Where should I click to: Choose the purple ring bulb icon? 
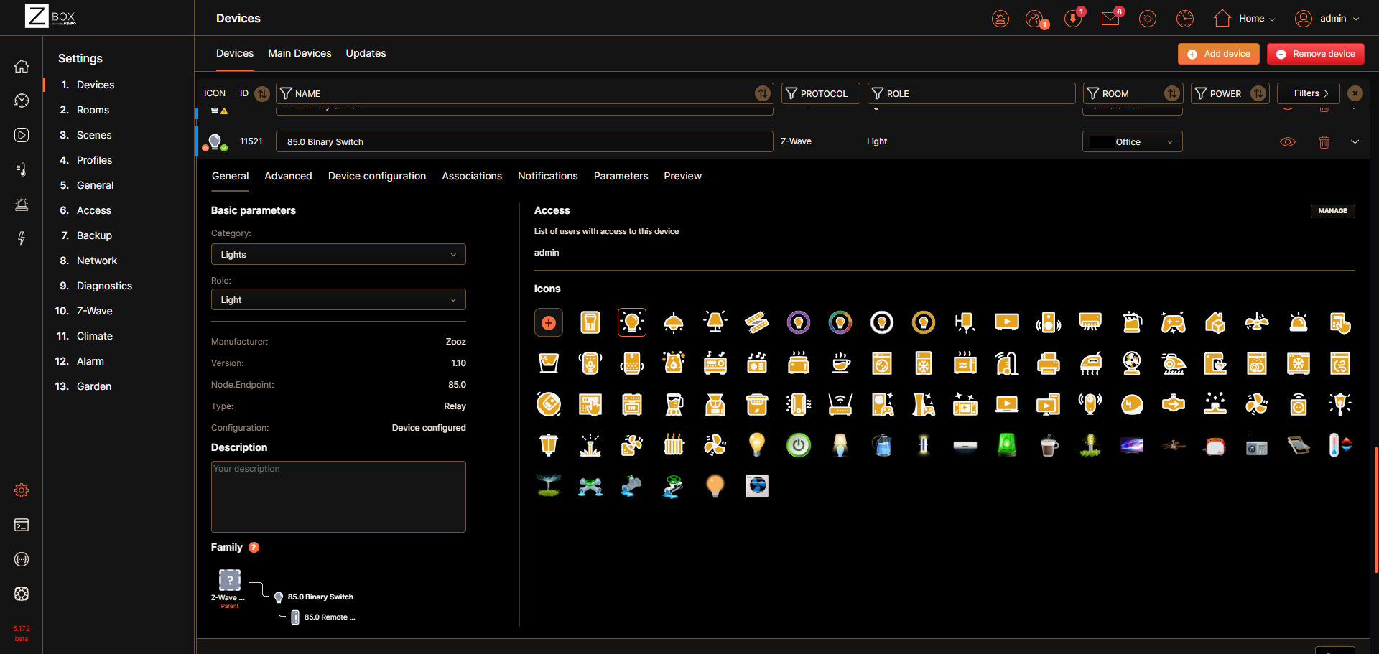[799, 323]
